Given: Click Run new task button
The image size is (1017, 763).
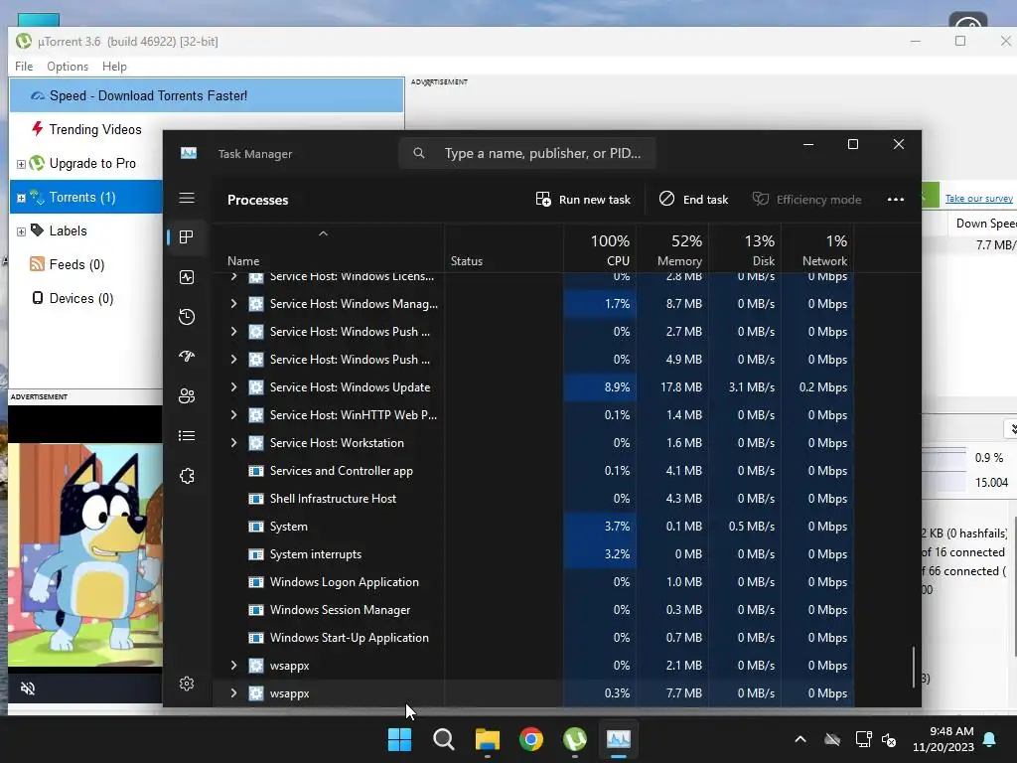Looking at the screenshot, I should coord(583,199).
